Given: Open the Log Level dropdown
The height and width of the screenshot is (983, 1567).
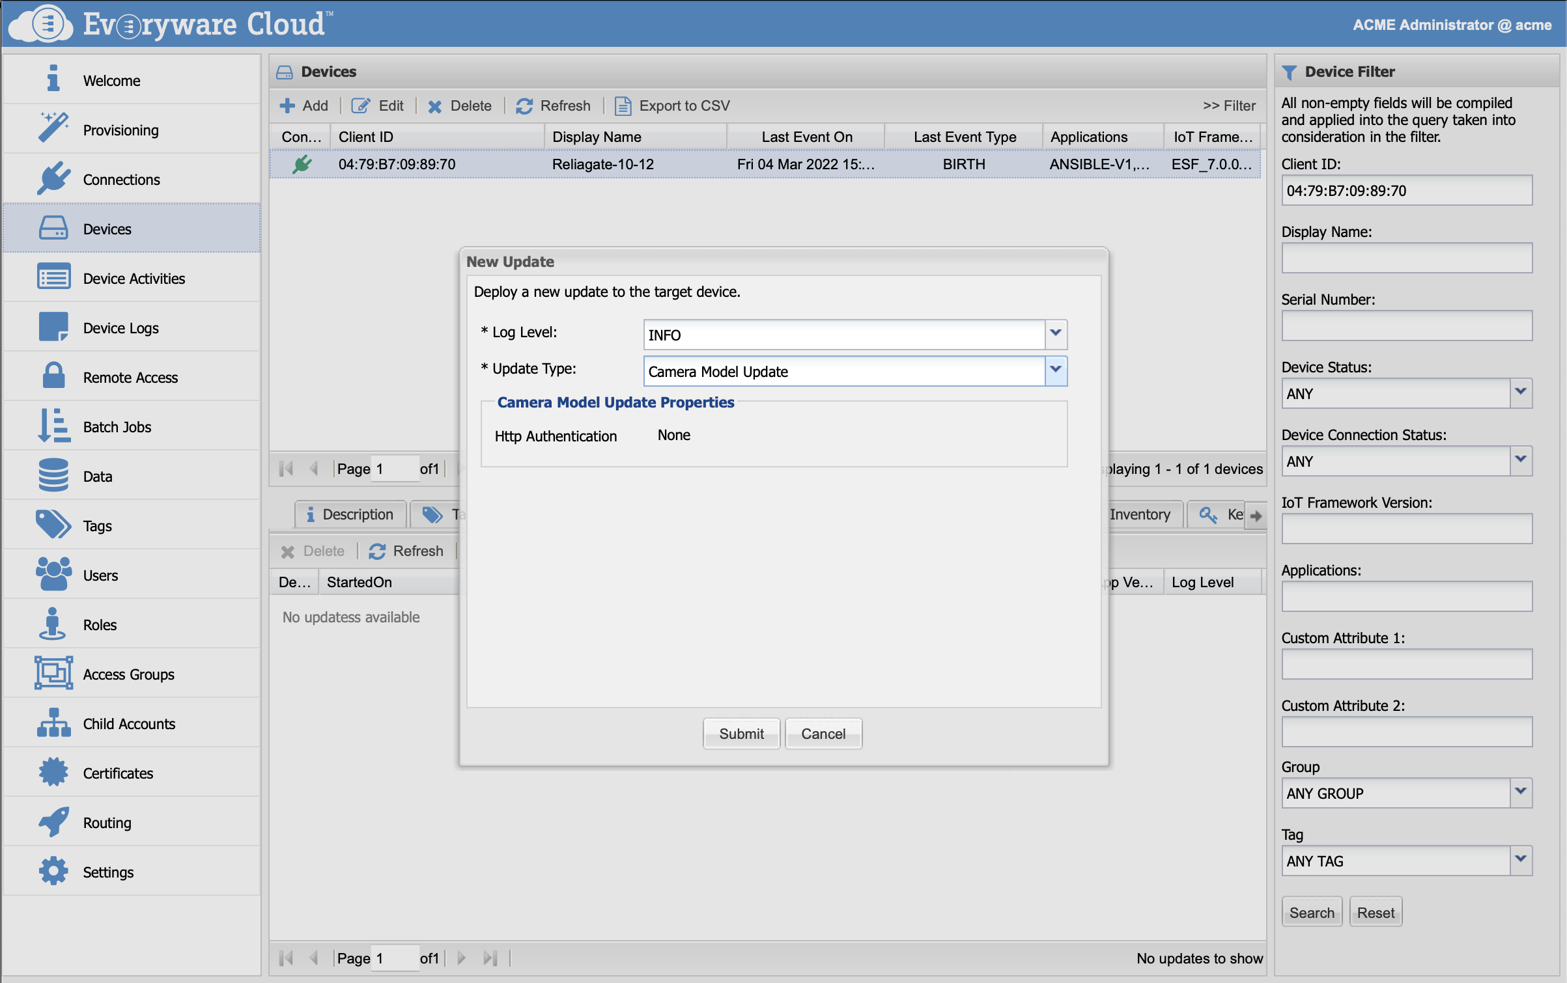Looking at the screenshot, I should 1055,334.
